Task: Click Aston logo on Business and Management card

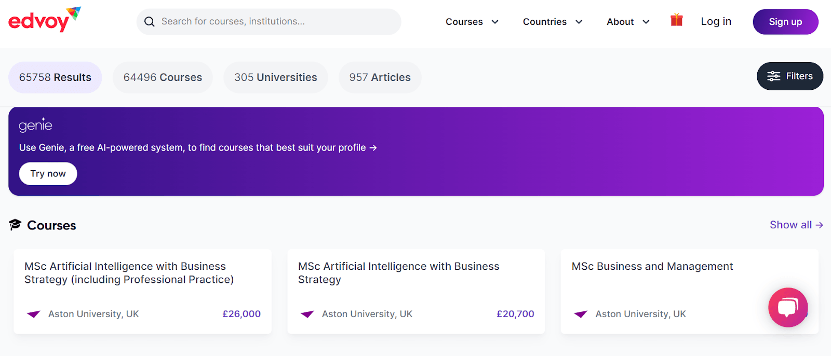Action: (581, 314)
